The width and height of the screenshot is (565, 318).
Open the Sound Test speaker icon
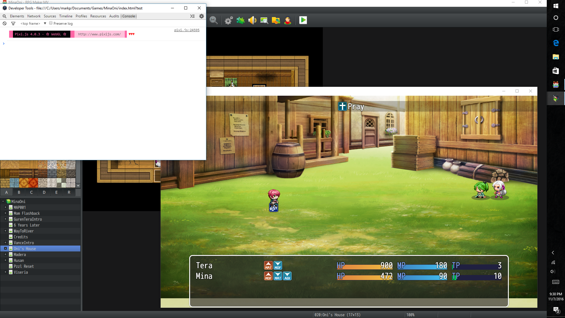252,20
